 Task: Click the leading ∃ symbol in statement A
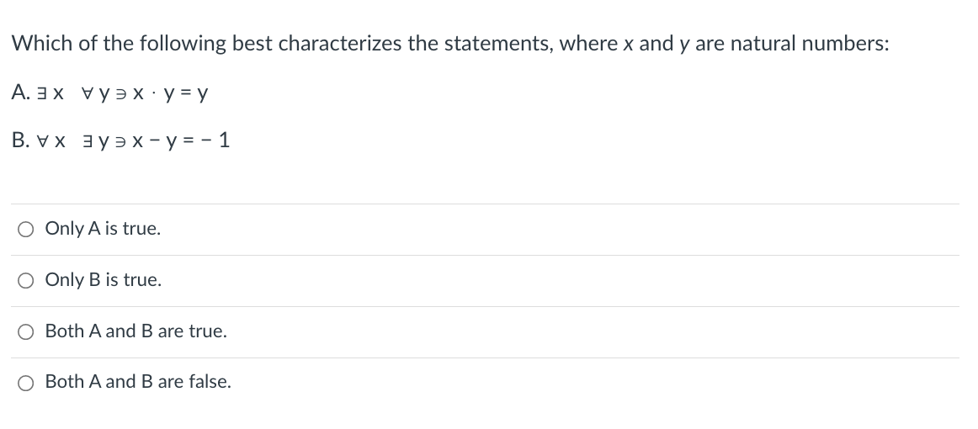click(42, 93)
